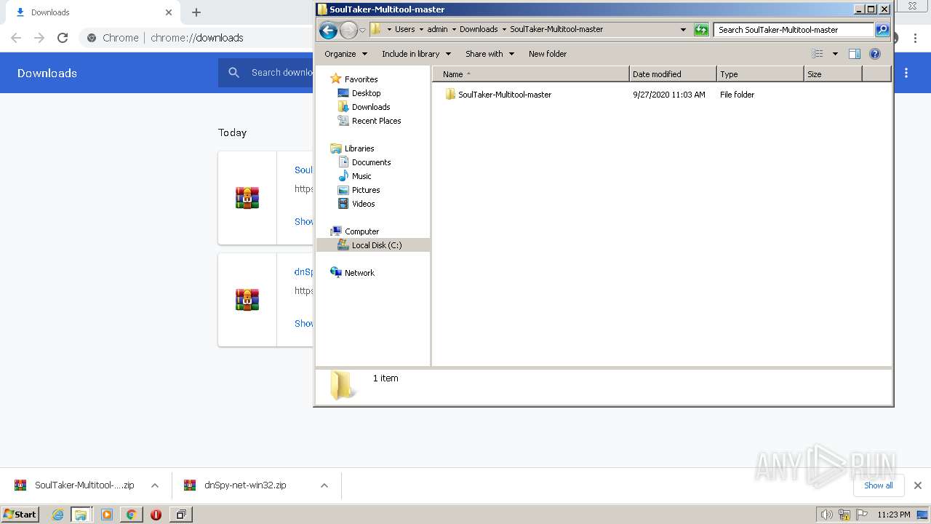Click Chrome's Reload page button
This screenshot has height=524, width=931.
click(63, 38)
